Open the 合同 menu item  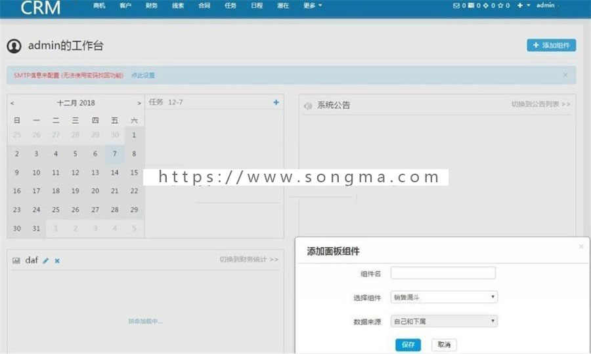pos(204,5)
